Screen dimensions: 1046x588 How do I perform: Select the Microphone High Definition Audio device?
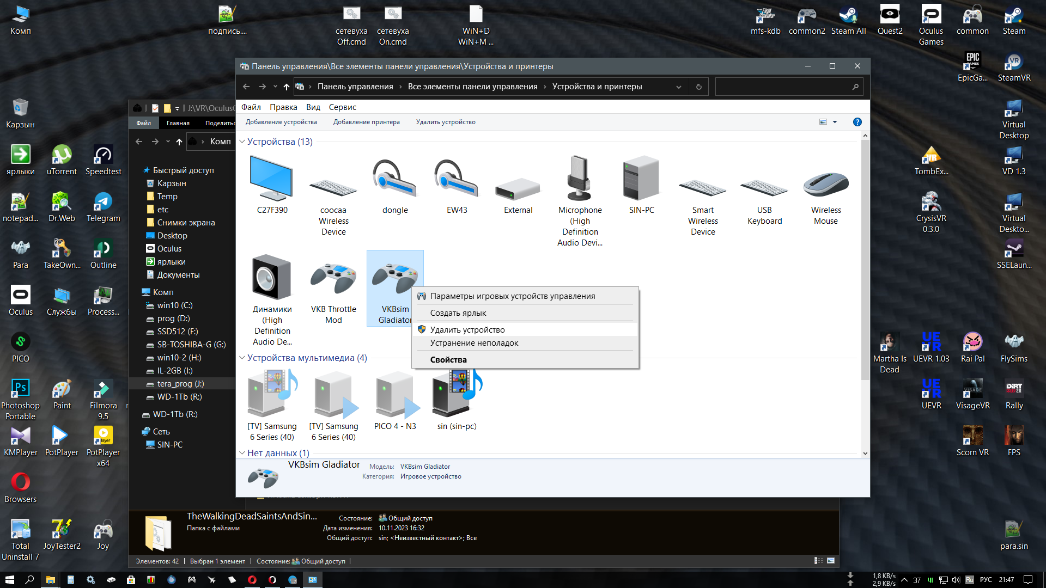pyautogui.click(x=580, y=200)
